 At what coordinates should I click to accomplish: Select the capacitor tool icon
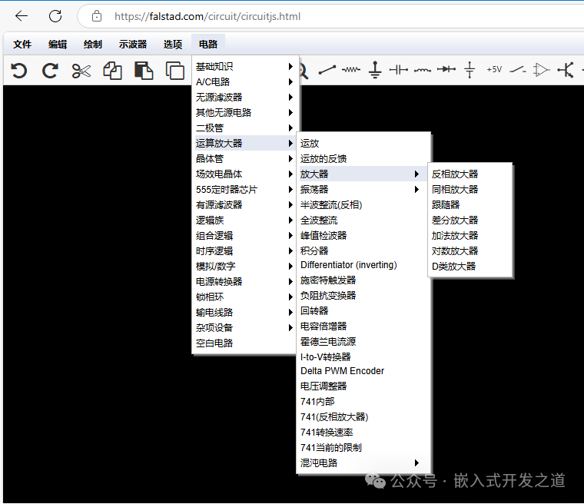pos(398,70)
